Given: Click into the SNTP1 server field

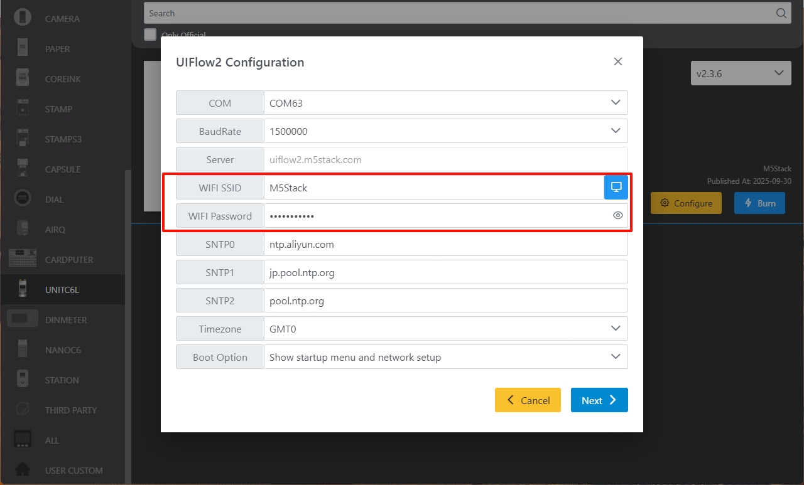Looking at the screenshot, I should click(x=445, y=272).
